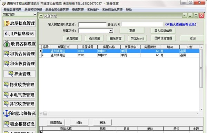Viewport: 207px width, 133px height.
Task: Click 温州城南区 cell in row 2
Action: [64, 55]
